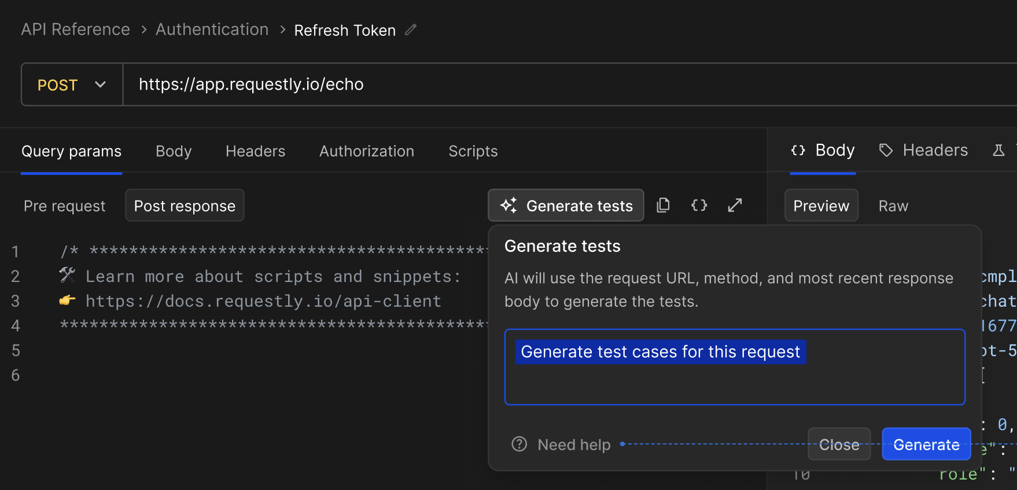The width and height of the screenshot is (1017, 490).
Task: Click the request URL input field
Action: pyautogui.click(x=521, y=85)
